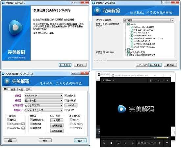Switch to the 配置 tab
The image size is (181, 148).
click(x=13, y=90)
